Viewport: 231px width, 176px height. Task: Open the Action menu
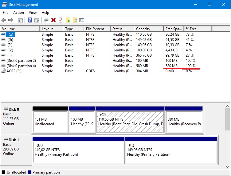click(x=18, y=13)
